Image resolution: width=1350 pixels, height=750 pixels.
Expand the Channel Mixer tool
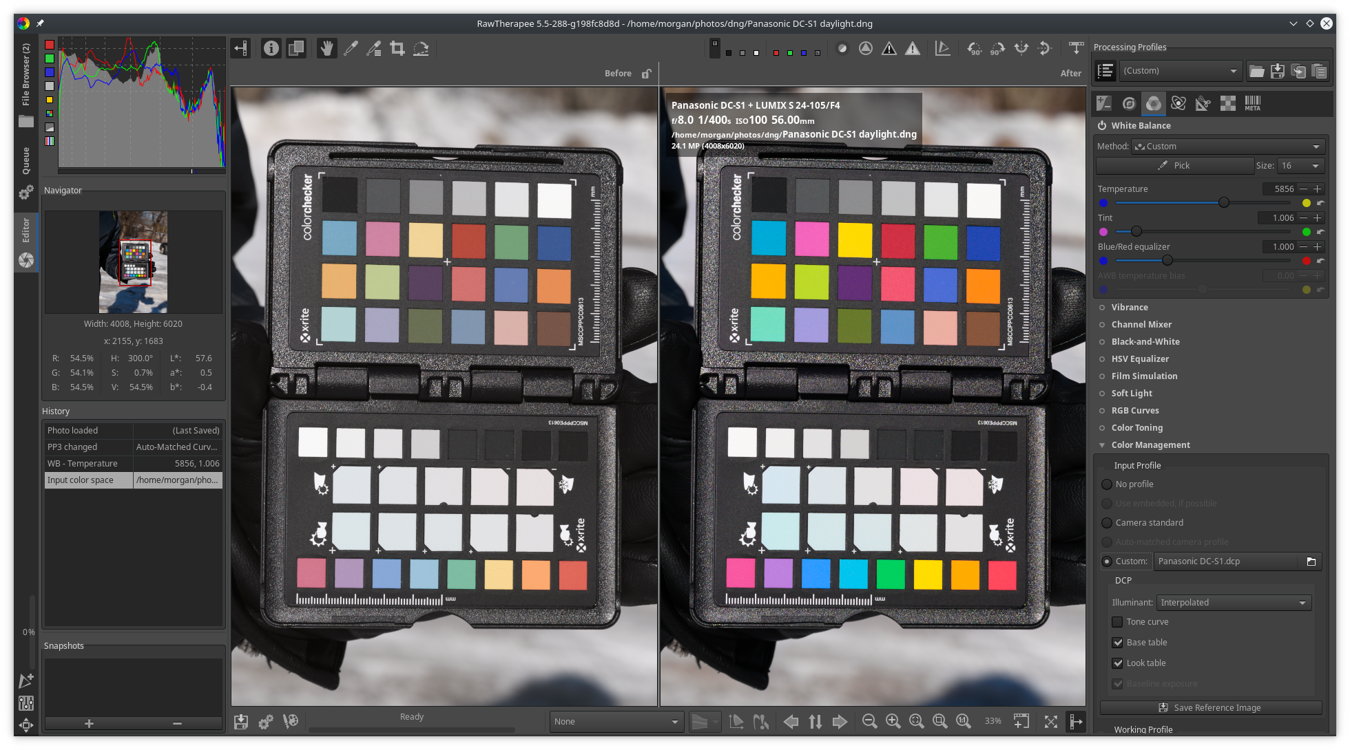1141,325
